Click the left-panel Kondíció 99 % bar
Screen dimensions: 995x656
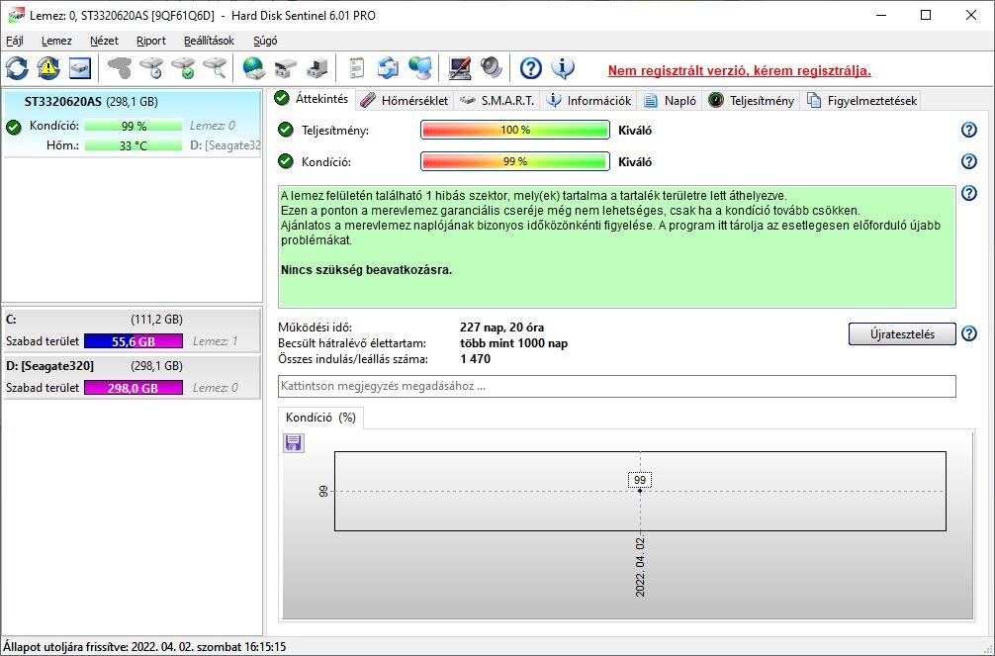coord(134,126)
